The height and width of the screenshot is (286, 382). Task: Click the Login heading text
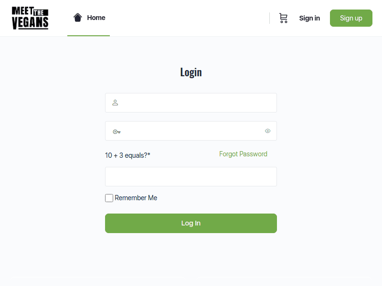(191, 72)
